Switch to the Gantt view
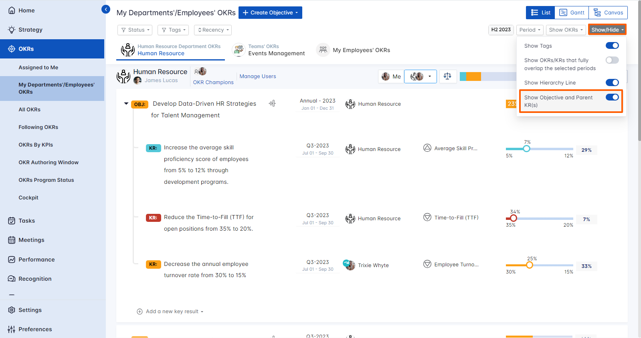The image size is (641, 338). pyautogui.click(x=572, y=13)
